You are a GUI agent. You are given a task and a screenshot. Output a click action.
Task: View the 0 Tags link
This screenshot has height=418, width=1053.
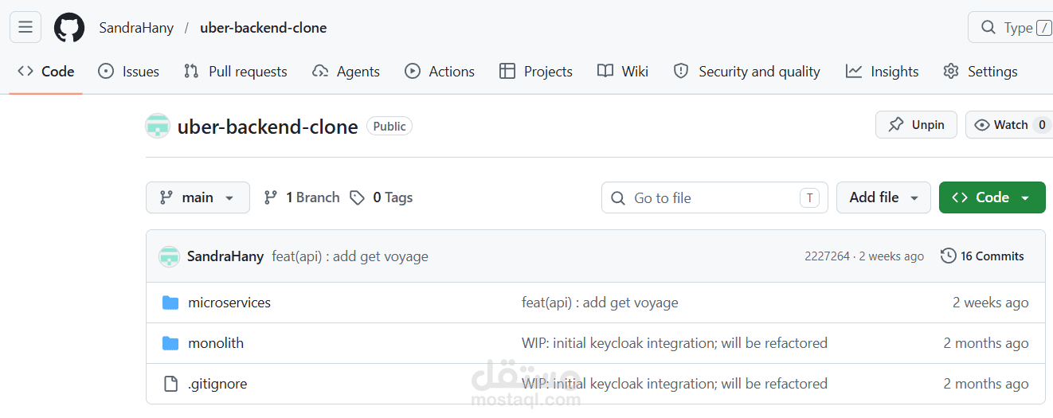coord(382,197)
